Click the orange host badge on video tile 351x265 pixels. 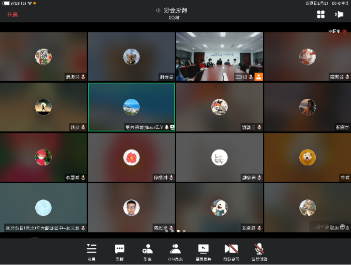[x=259, y=77]
